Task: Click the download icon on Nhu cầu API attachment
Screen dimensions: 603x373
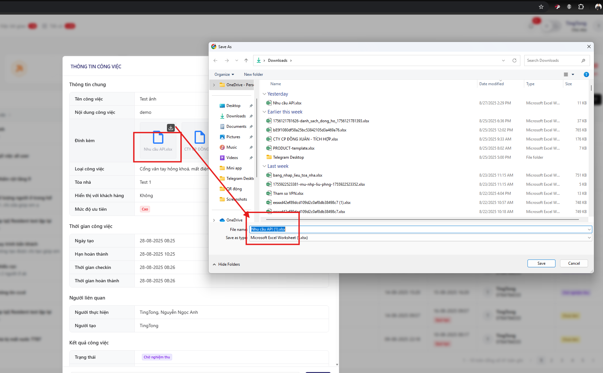Action: [171, 128]
